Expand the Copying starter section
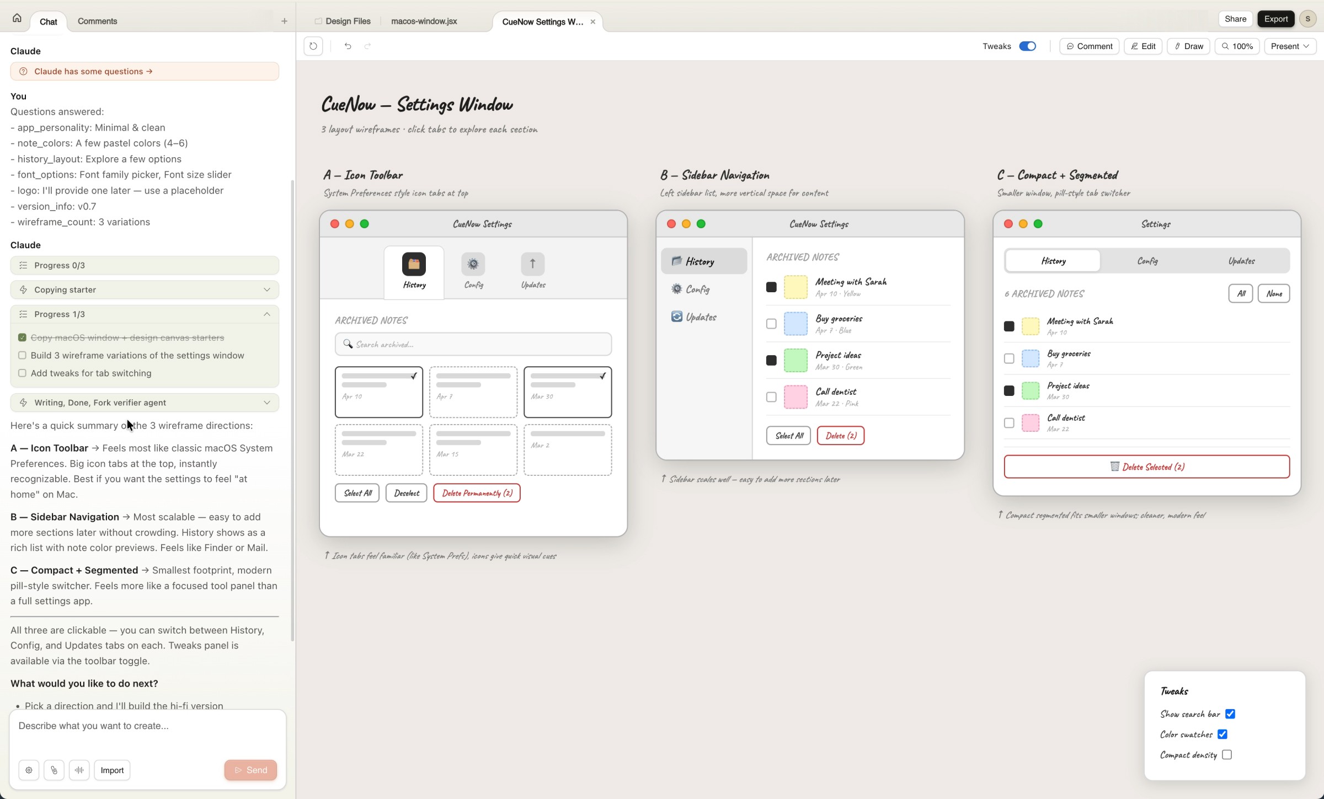The width and height of the screenshot is (1324, 799). click(x=267, y=289)
